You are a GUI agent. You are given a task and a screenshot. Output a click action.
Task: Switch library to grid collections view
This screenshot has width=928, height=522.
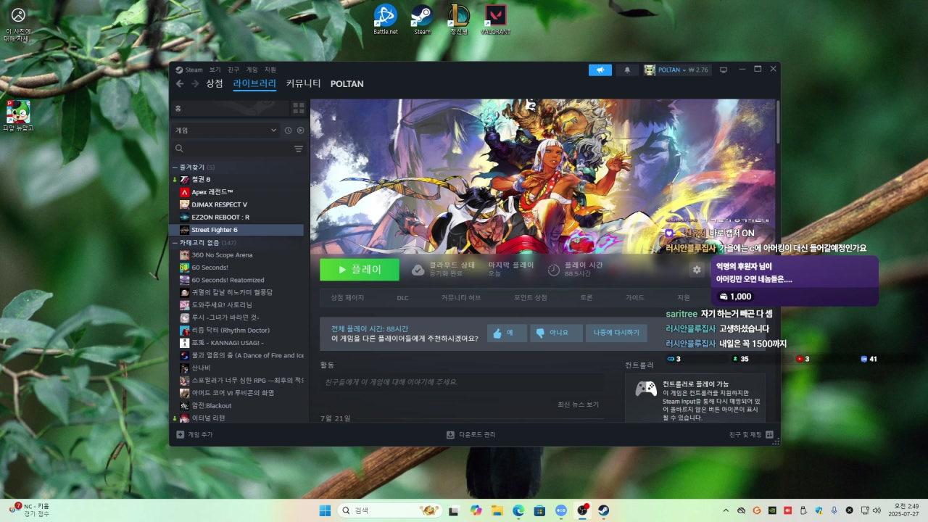[x=299, y=108]
